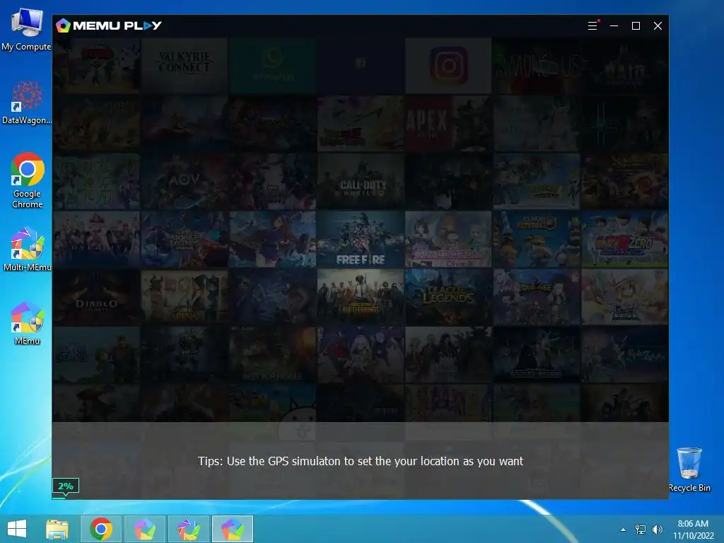Select the Google Chrome desktop shortcut
This screenshot has height=543, width=724.
coord(28,180)
